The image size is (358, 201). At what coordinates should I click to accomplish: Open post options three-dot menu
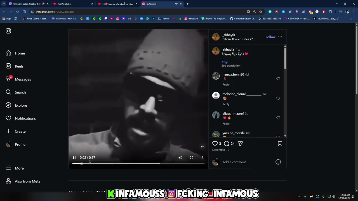(280, 37)
